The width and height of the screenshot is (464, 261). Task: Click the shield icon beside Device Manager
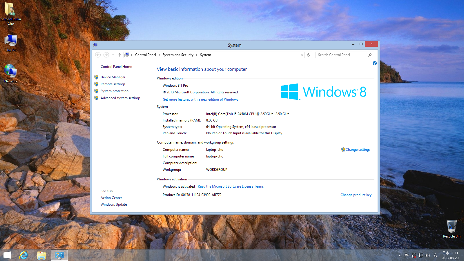(x=96, y=77)
